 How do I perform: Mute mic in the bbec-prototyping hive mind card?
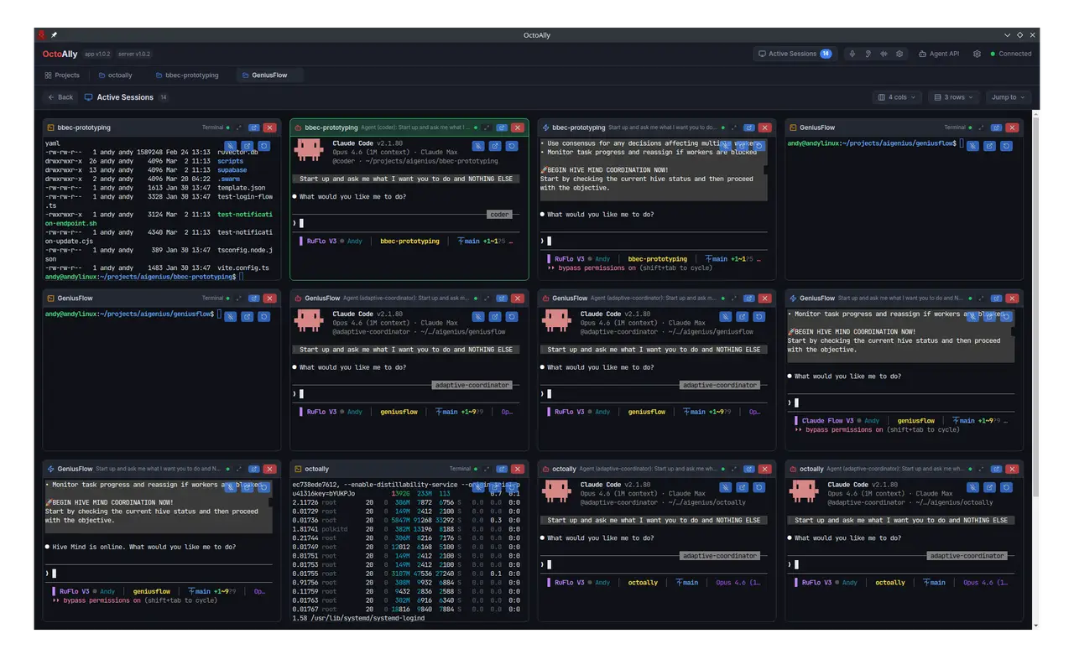pos(726,146)
